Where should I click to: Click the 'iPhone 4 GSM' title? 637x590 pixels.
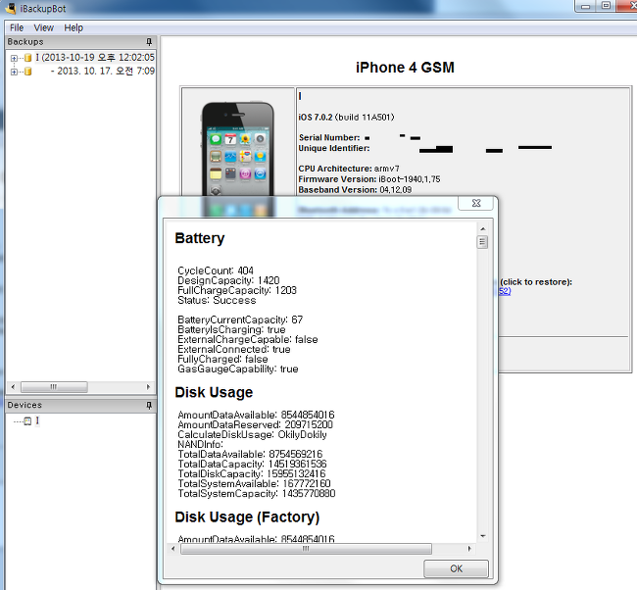pyautogui.click(x=405, y=67)
